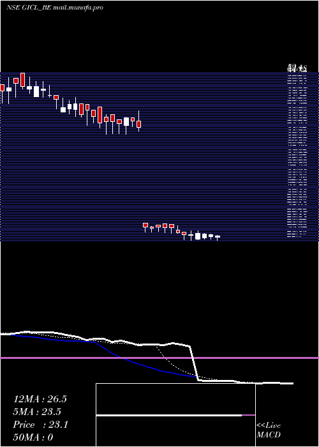Click the horizontal purple line across the lower chart
This screenshot has width=319, height=447.
159,358
